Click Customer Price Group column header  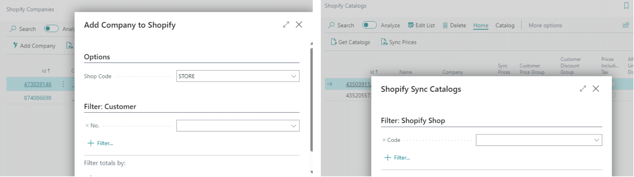(x=532, y=69)
